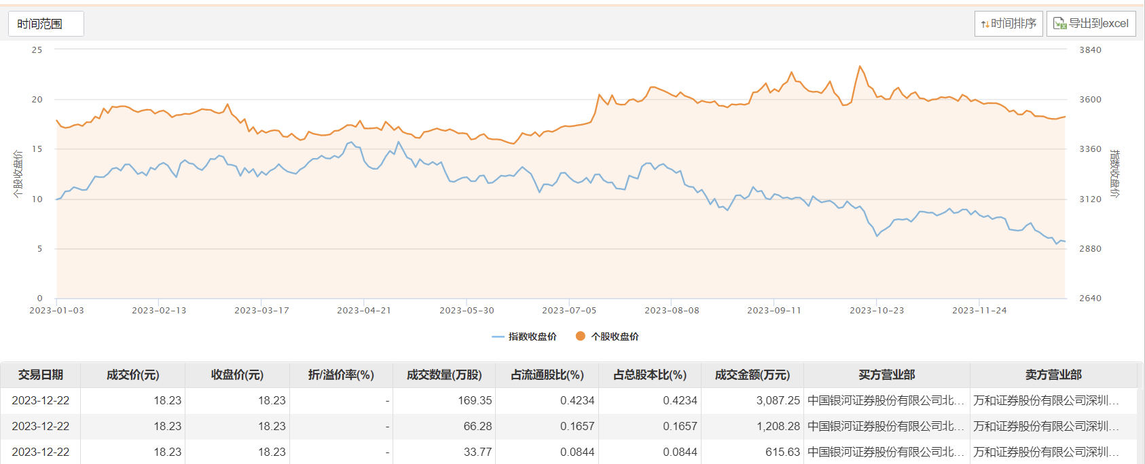
Task: Click the first row's 中国银河证券 buyer cell
Action: point(886,401)
